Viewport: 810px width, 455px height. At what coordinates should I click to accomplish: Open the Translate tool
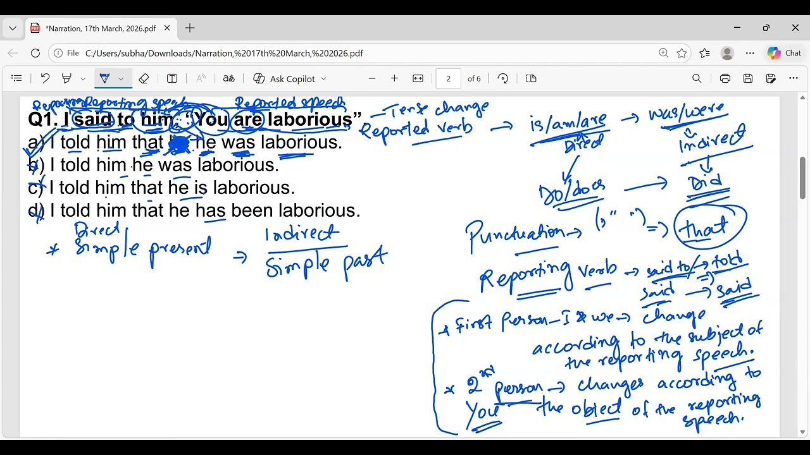[x=228, y=78]
